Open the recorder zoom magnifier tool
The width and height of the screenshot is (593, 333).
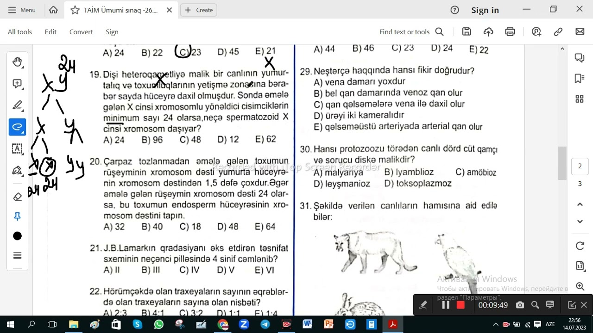click(x=535, y=305)
